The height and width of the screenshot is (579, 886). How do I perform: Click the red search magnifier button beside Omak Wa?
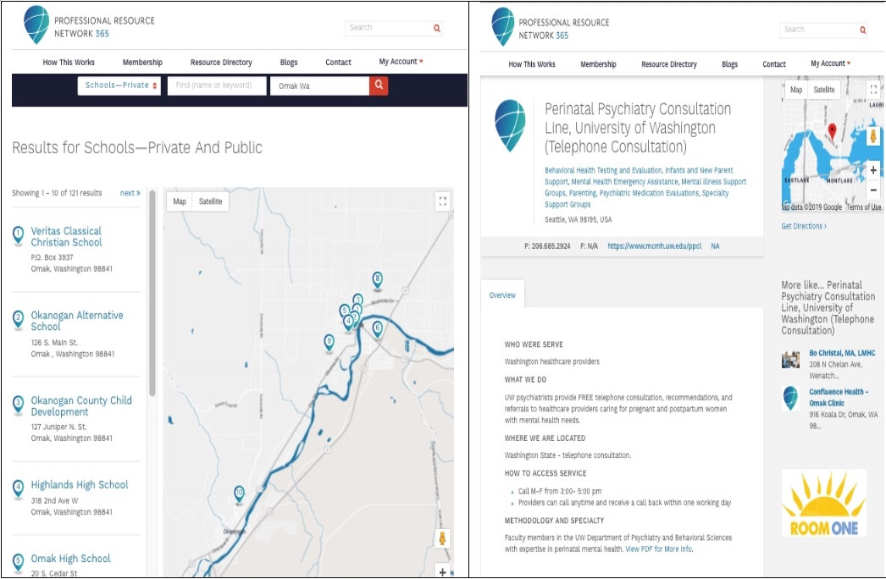(379, 85)
